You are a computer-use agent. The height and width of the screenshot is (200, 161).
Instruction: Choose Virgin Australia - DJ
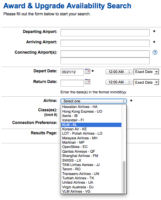click(x=91, y=187)
